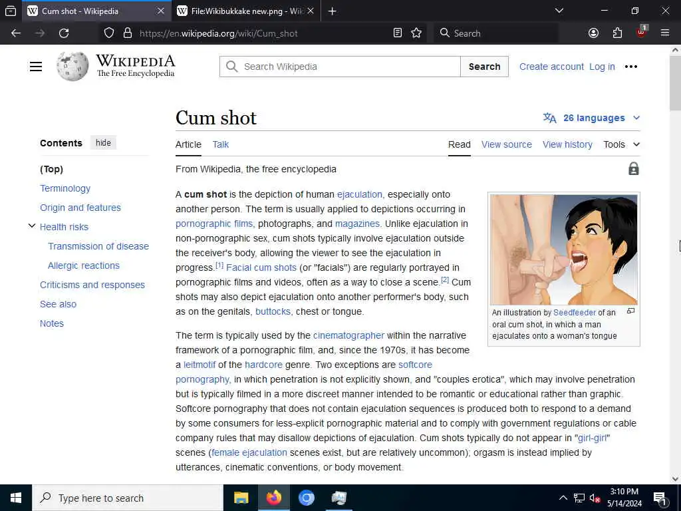
Task: Jump to Terminology section
Action: tap(65, 188)
